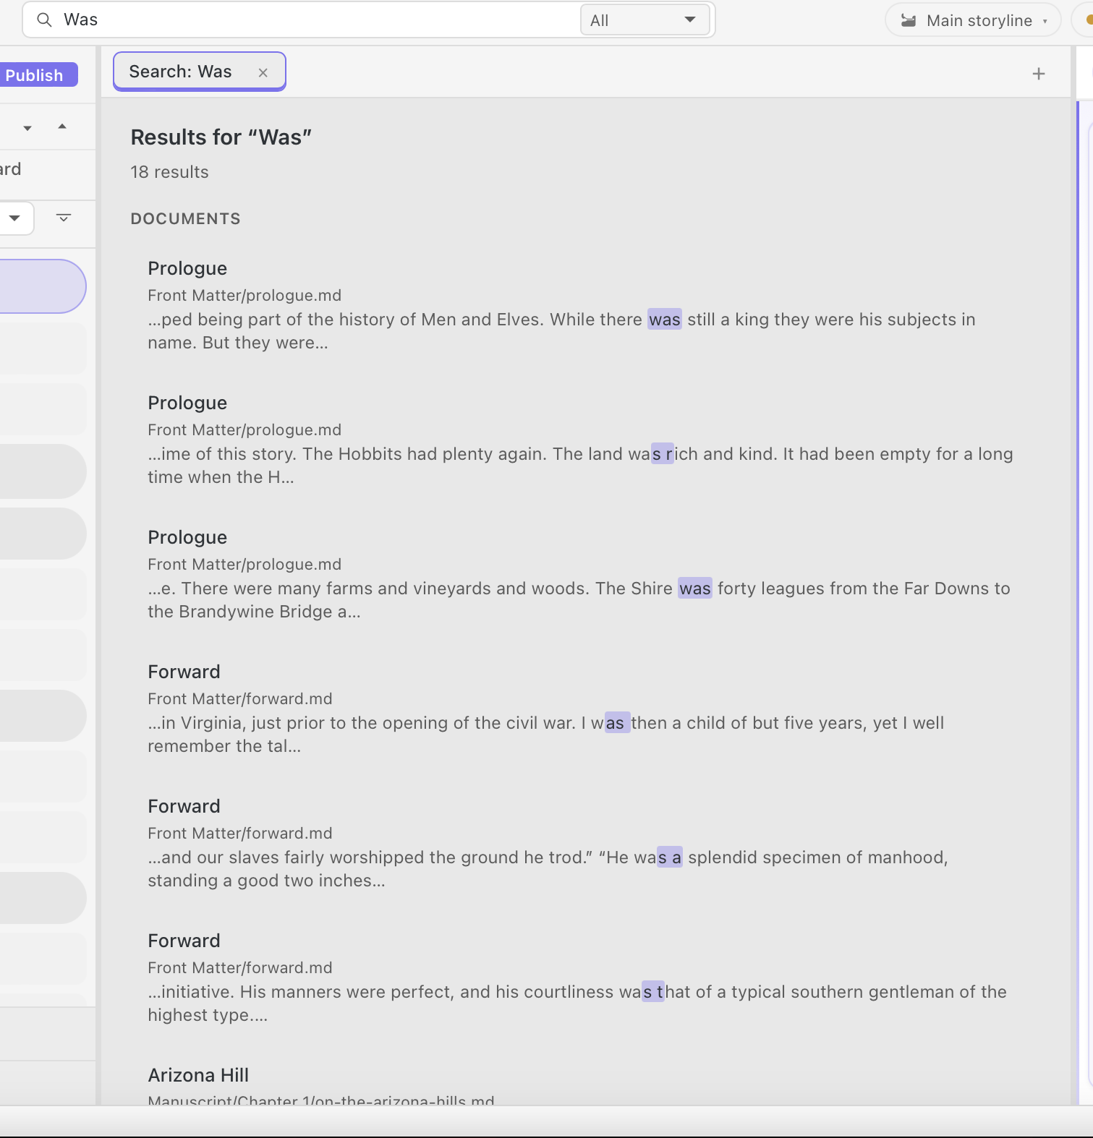The height and width of the screenshot is (1138, 1093).
Task: Open the Main storyline selector
Action: [x=973, y=20]
